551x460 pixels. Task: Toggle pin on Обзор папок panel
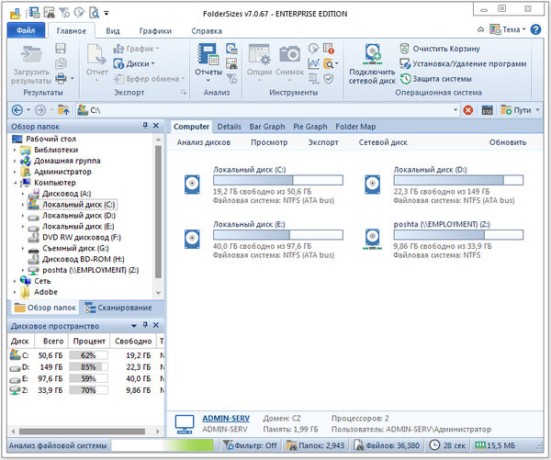144,126
